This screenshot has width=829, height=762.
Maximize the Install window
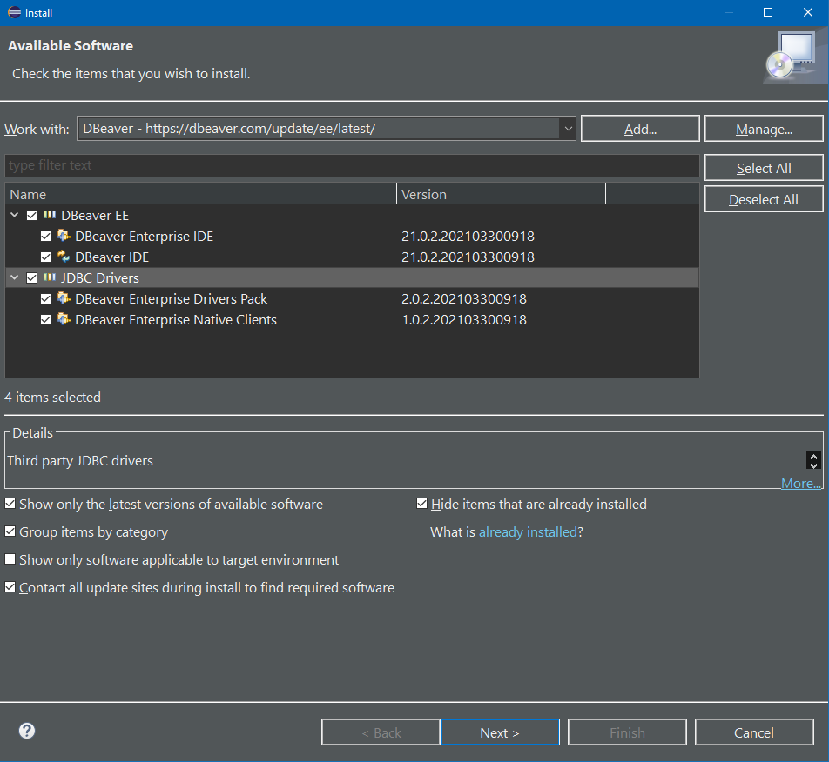pyautogui.click(x=768, y=12)
